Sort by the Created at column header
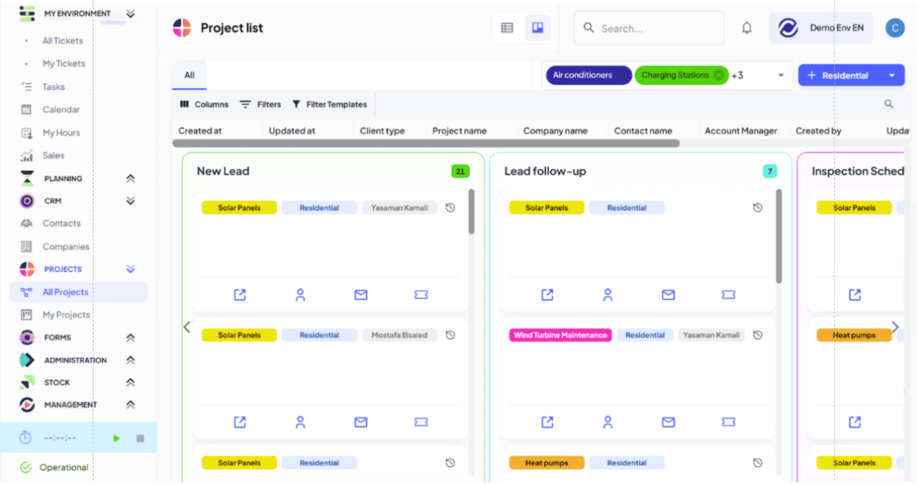Image resolution: width=917 pixels, height=484 pixels. coord(200,131)
